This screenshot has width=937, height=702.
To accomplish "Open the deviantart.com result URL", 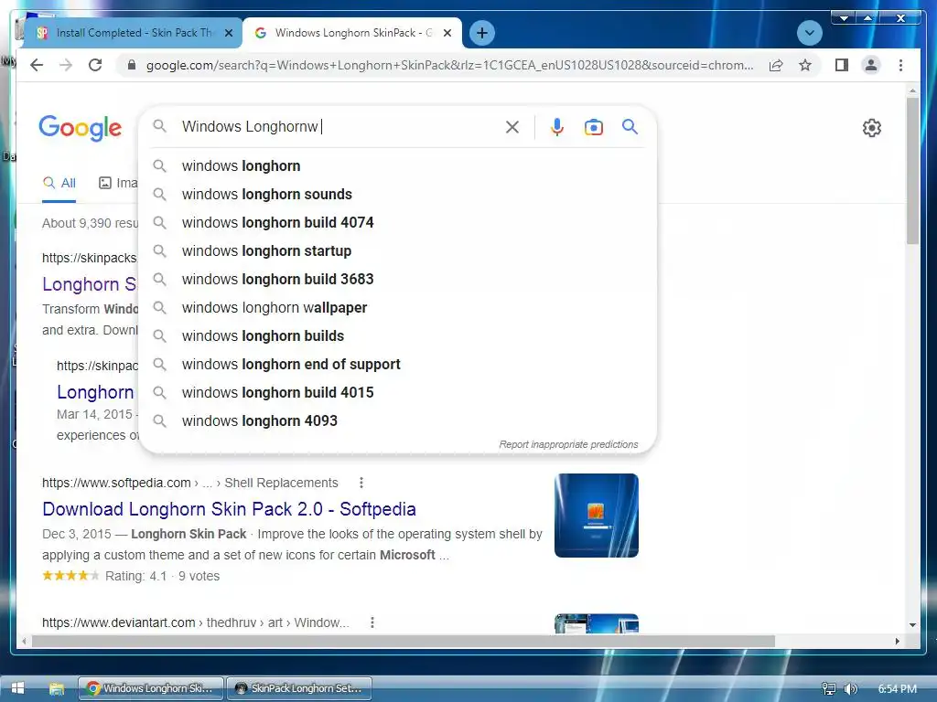I will [196, 622].
